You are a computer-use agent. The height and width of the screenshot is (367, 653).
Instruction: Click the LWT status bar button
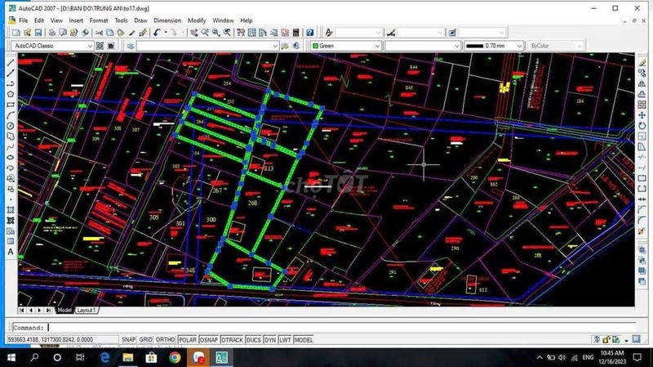click(x=285, y=339)
